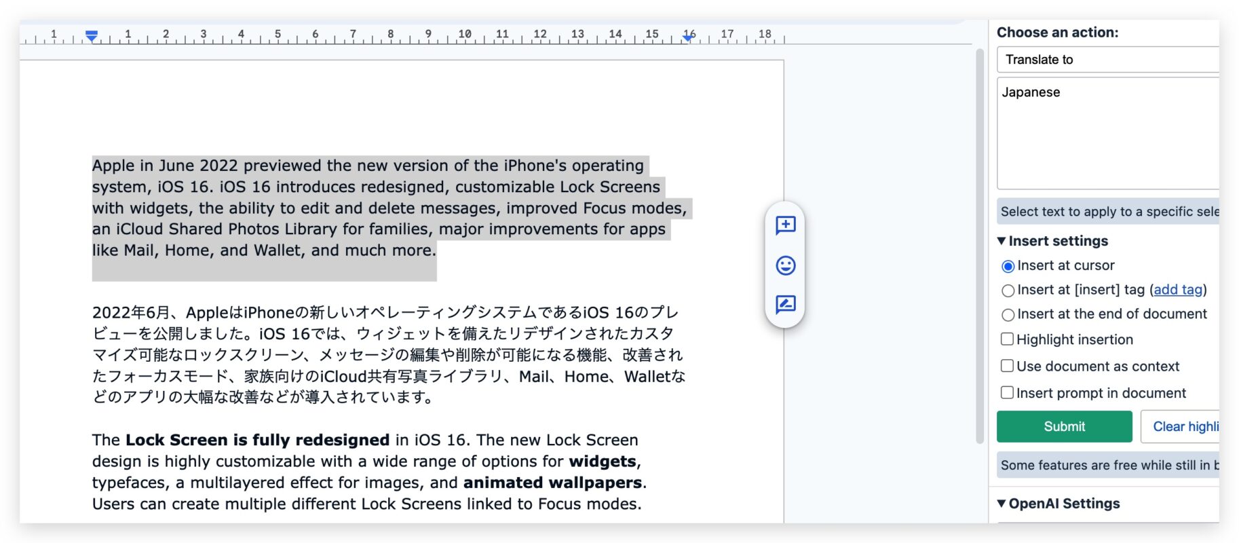Click bold words 'animated wallpapers'

pos(552,483)
